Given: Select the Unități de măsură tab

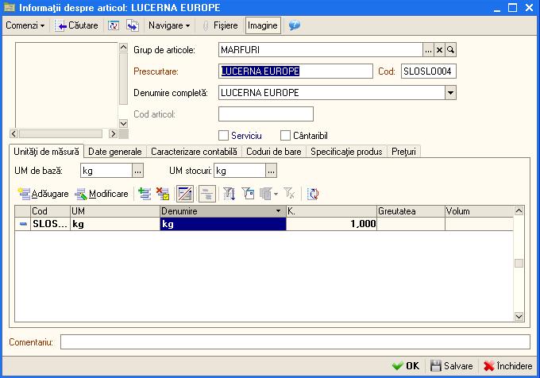Looking at the screenshot, I should click(x=46, y=152).
